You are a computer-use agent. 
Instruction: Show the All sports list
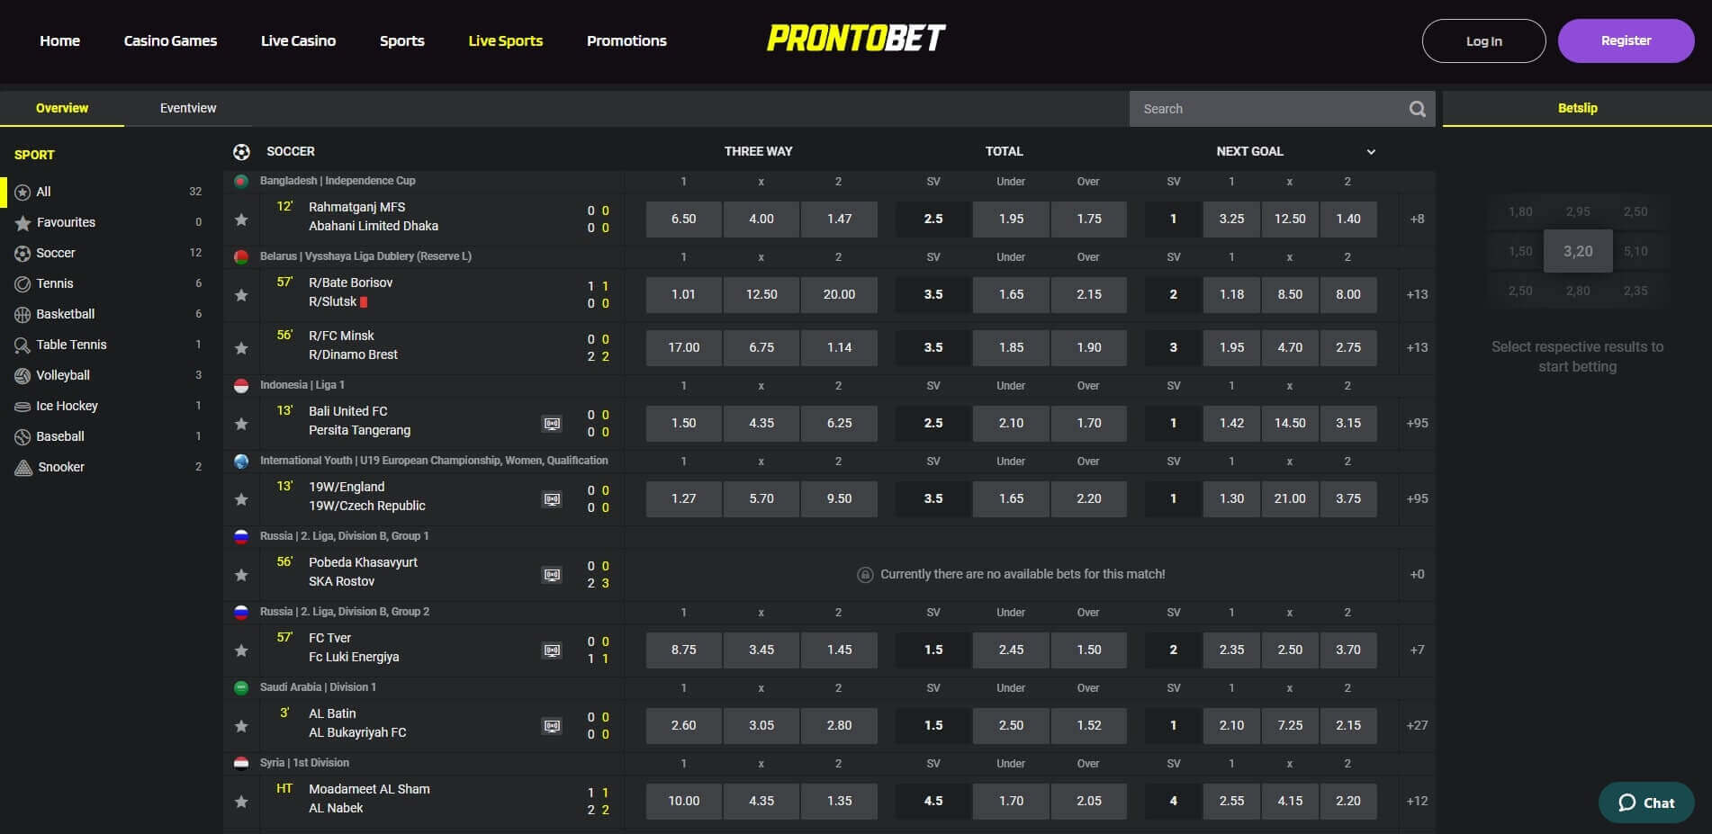click(x=42, y=192)
